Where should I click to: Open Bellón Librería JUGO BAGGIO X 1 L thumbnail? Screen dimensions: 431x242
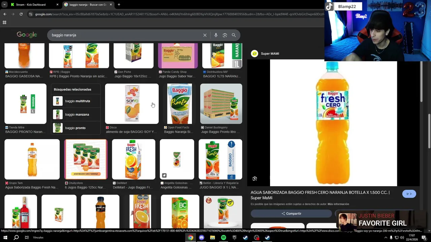(221, 159)
